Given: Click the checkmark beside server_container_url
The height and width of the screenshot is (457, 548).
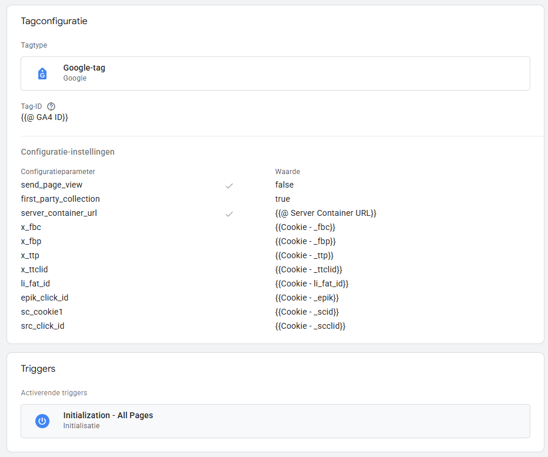Looking at the screenshot, I should point(230,214).
